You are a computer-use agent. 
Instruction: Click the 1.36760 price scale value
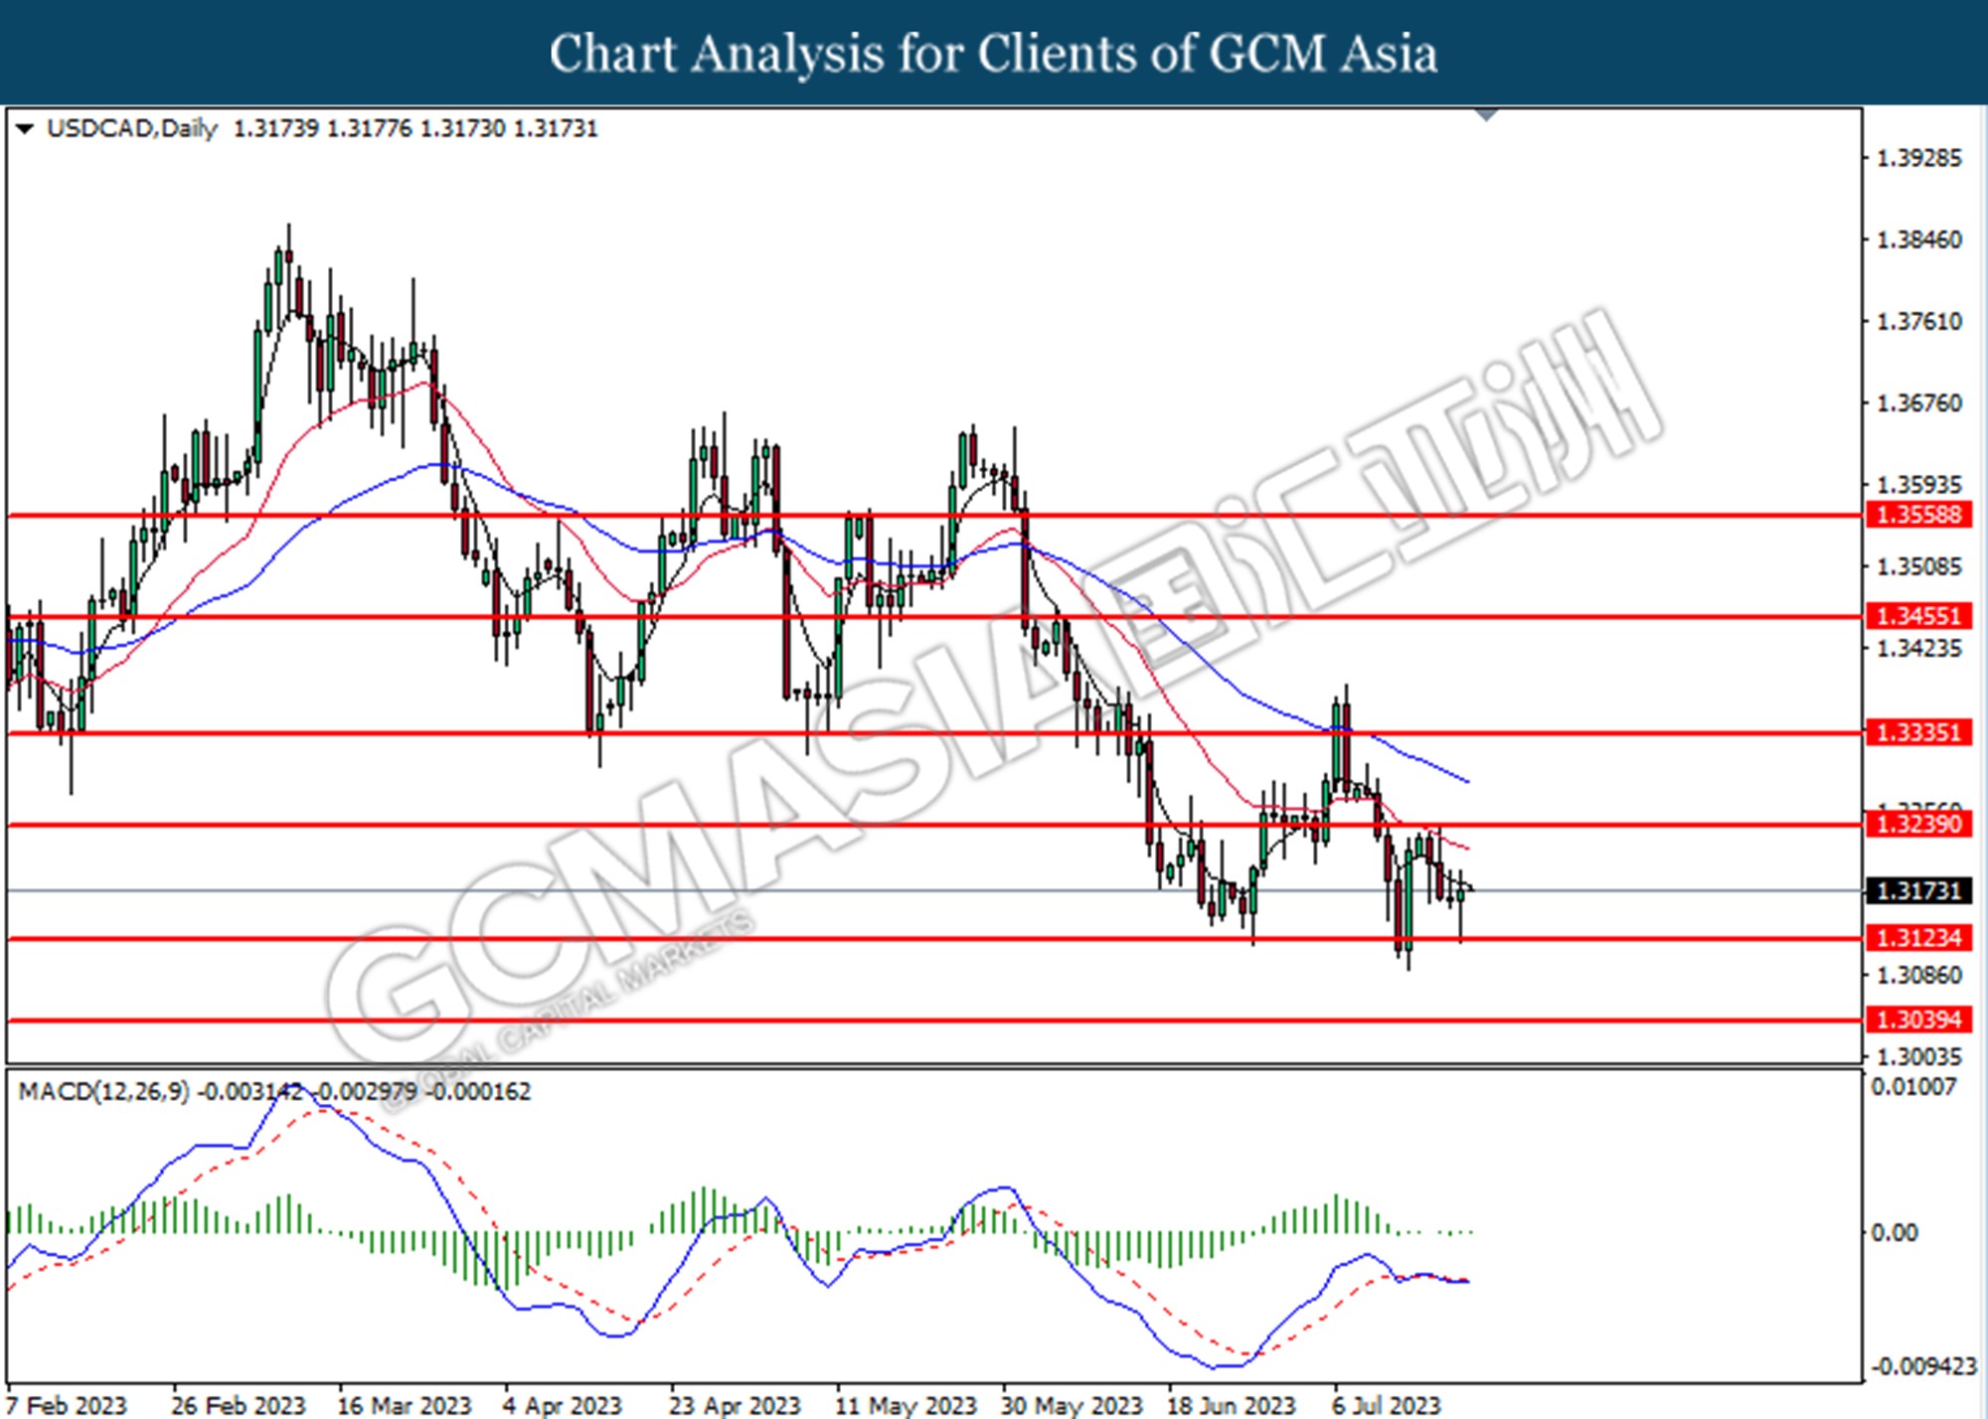[x=1918, y=403]
